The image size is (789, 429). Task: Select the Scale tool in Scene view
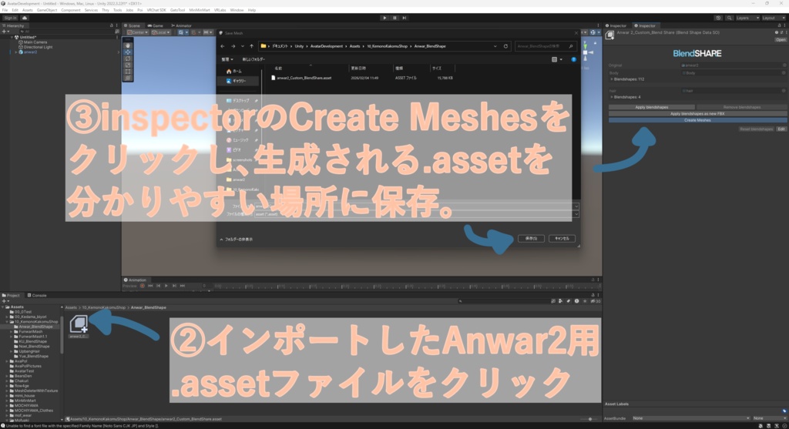(x=128, y=65)
